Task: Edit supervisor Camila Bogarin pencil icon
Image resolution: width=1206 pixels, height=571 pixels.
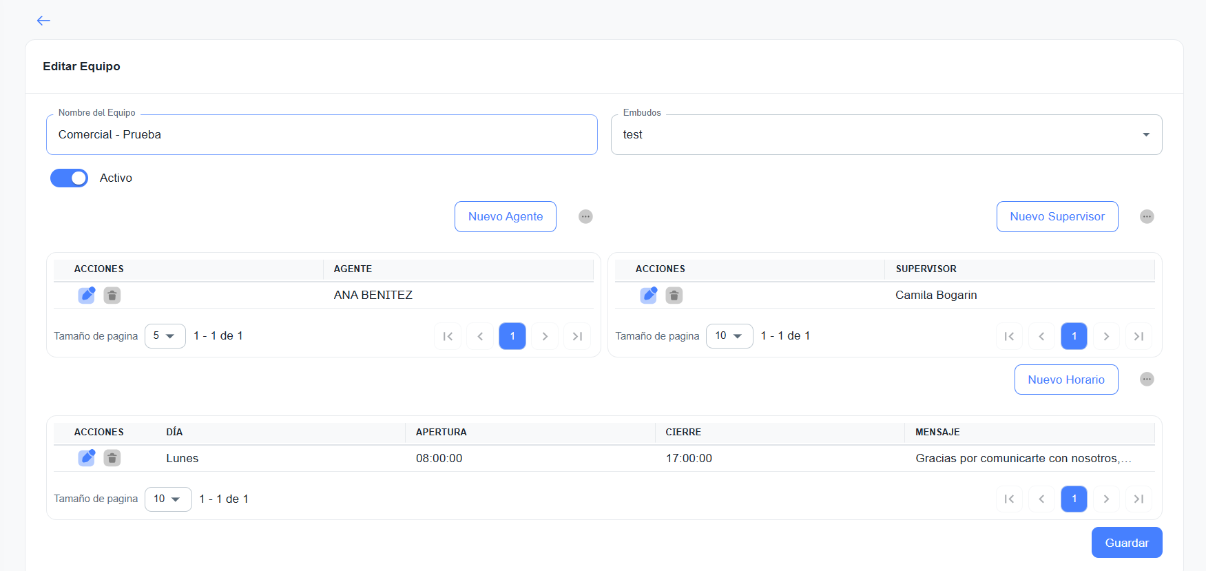Action: point(649,295)
